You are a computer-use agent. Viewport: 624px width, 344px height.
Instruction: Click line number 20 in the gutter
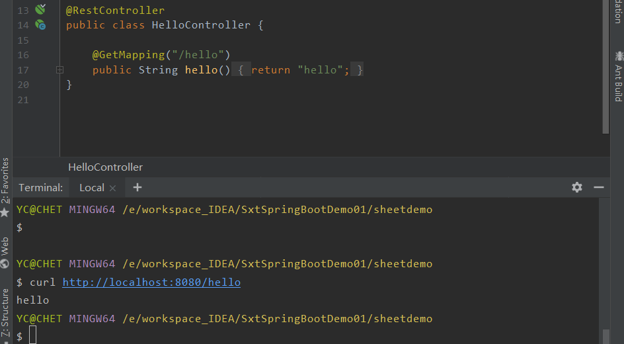23,85
